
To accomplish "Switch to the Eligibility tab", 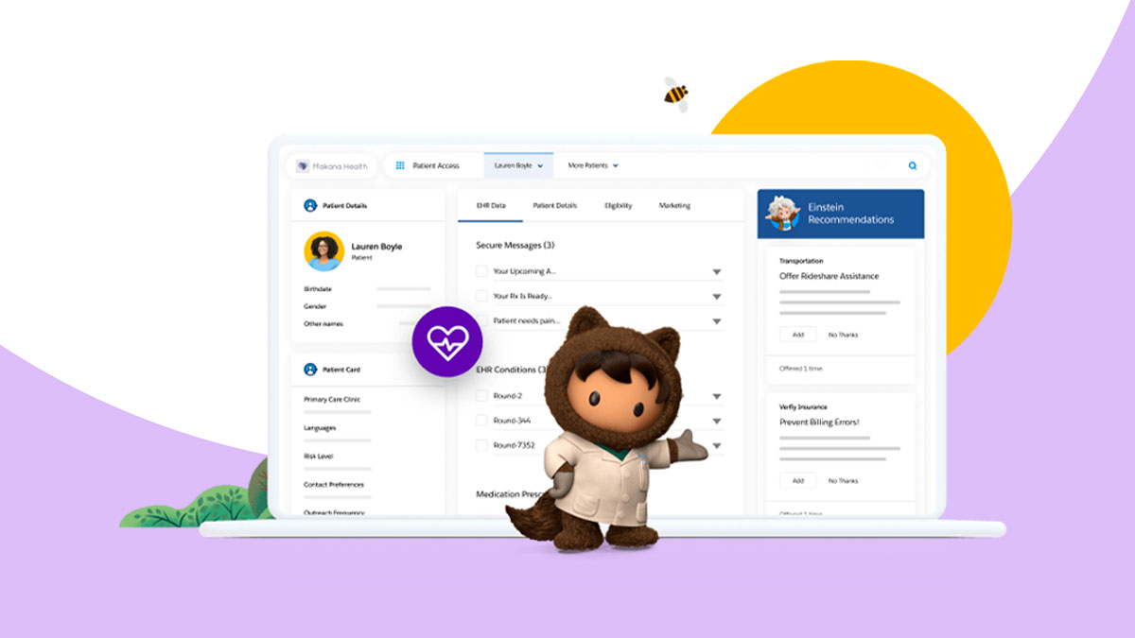I will click(619, 205).
